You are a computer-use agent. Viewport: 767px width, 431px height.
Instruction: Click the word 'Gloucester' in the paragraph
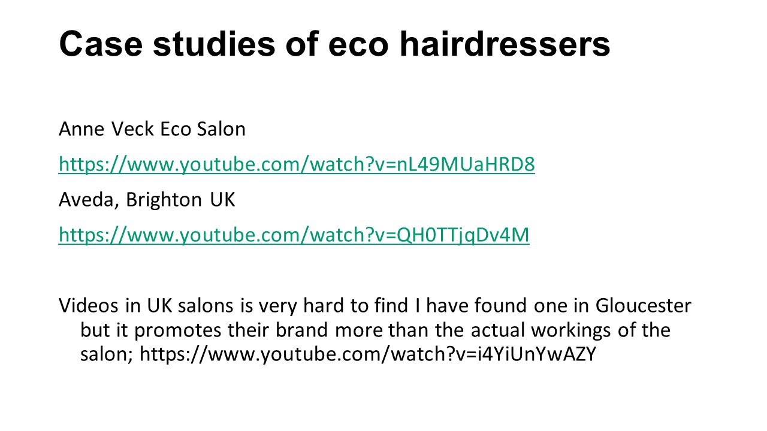(644, 306)
